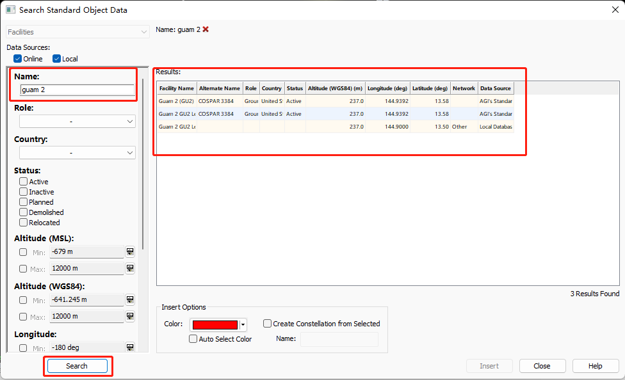Image resolution: width=625 pixels, height=380 pixels.
Task: Open the Country dropdown list
Action: (77, 153)
